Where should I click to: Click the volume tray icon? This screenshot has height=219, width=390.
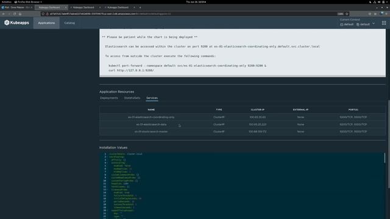pos(379,2)
